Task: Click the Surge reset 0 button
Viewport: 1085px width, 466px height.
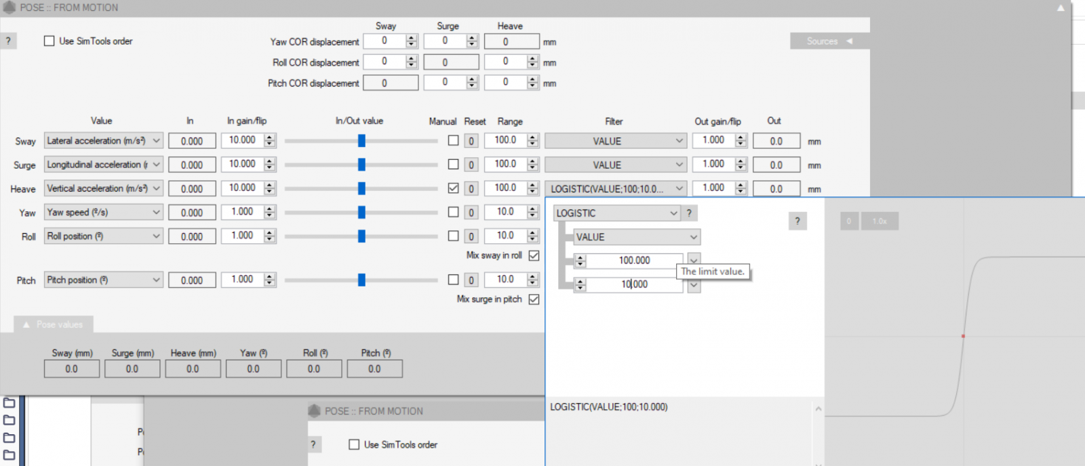Action: [471, 165]
